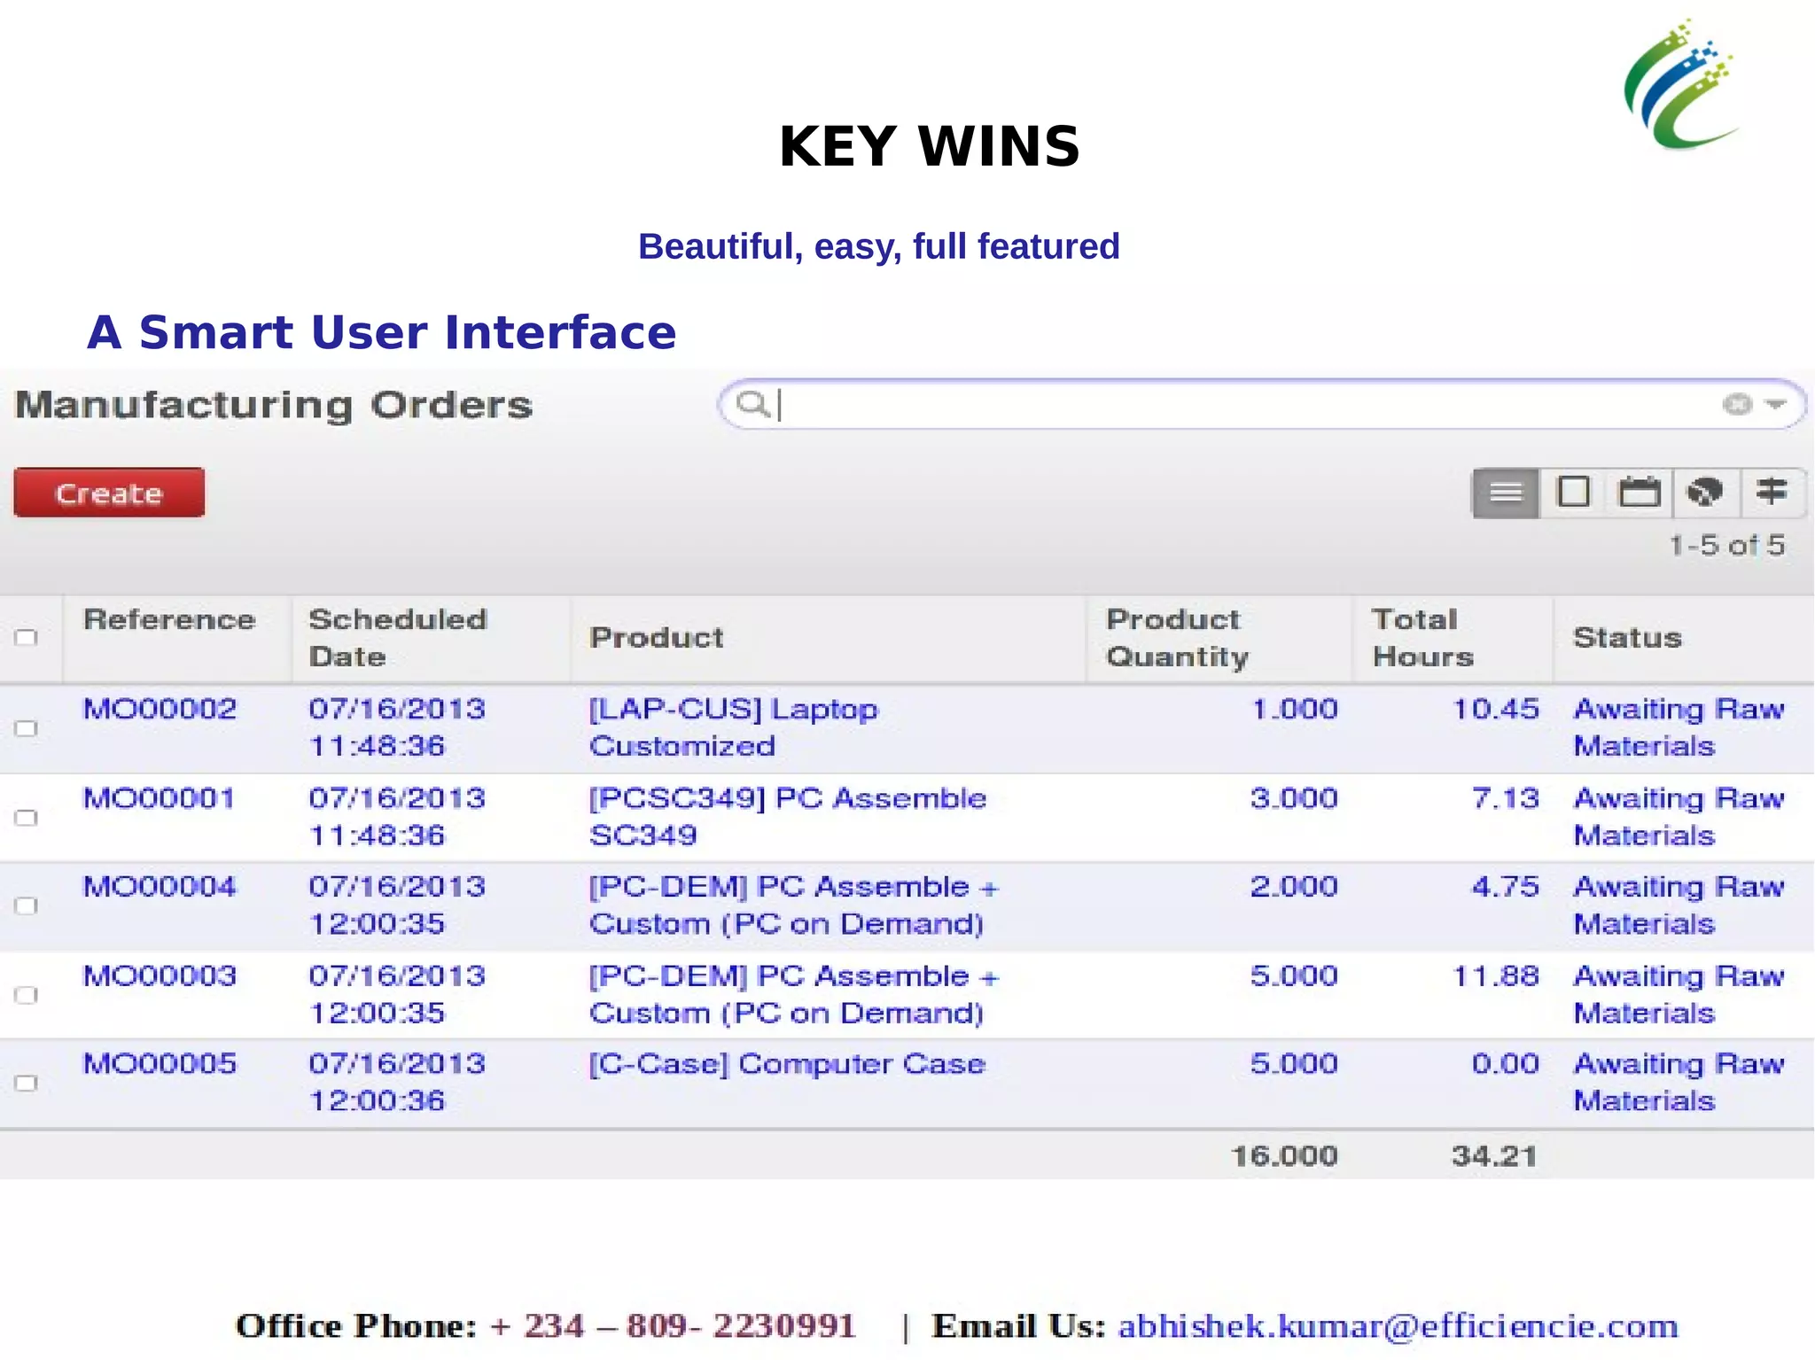This screenshot has height=1360, width=1815.
Task: Check the box for MO00001
Action: pyautogui.click(x=26, y=817)
